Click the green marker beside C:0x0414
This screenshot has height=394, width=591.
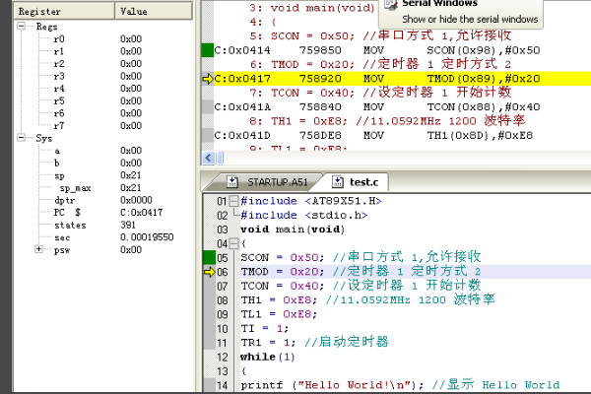coord(207,49)
